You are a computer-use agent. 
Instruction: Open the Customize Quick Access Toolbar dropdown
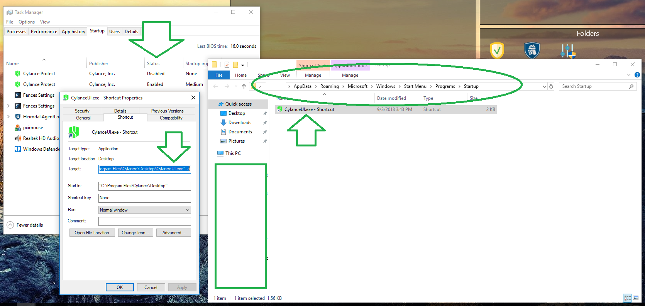[242, 65]
